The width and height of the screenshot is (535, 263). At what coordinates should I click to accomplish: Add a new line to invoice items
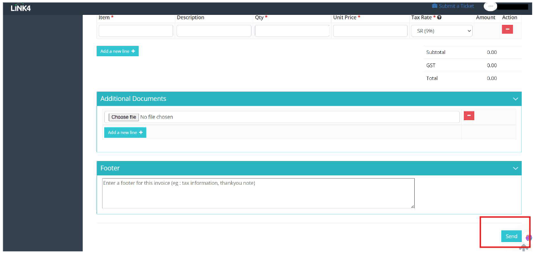(117, 51)
